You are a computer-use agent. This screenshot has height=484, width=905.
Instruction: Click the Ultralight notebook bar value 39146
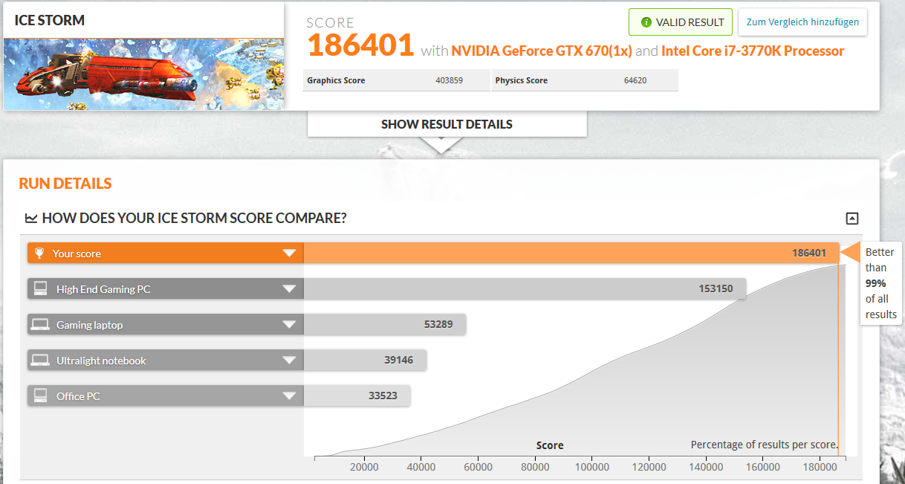[x=399, y=361]
